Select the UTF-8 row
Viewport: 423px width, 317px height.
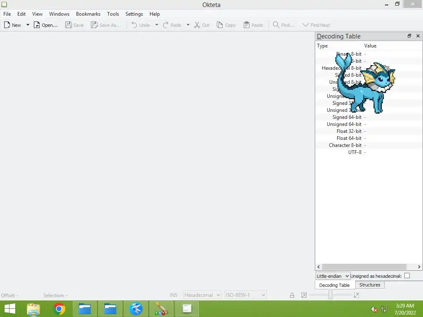(368, 152)
